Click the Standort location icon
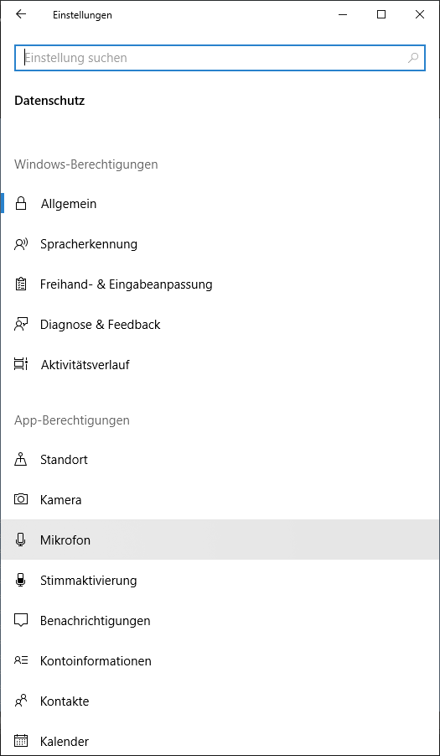 click(21, 460)
